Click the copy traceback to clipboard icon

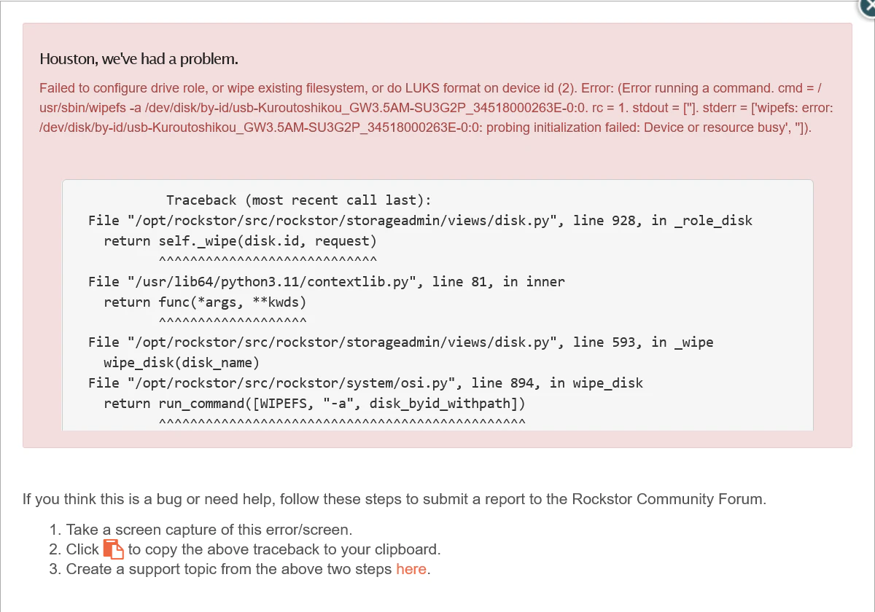[x=114, y=549]
